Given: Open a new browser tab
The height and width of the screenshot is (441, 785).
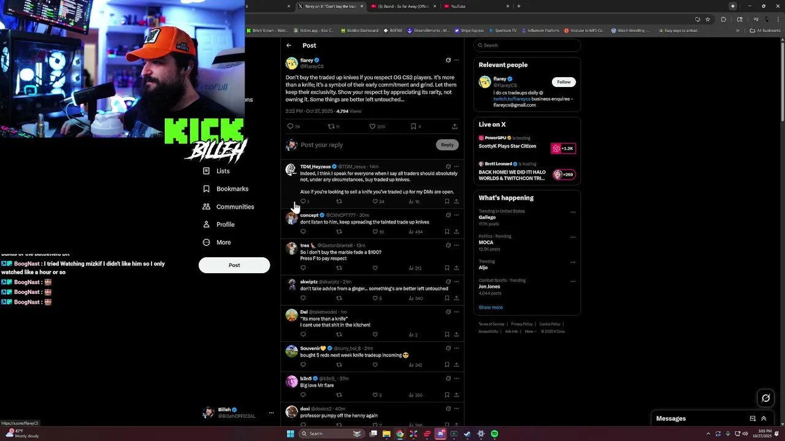Looking at the screenshot, I should [x=519, y=6].
